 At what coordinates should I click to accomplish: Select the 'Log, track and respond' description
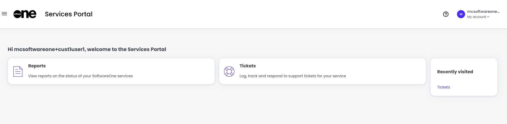pyautogui.click(x=292, y=76)
